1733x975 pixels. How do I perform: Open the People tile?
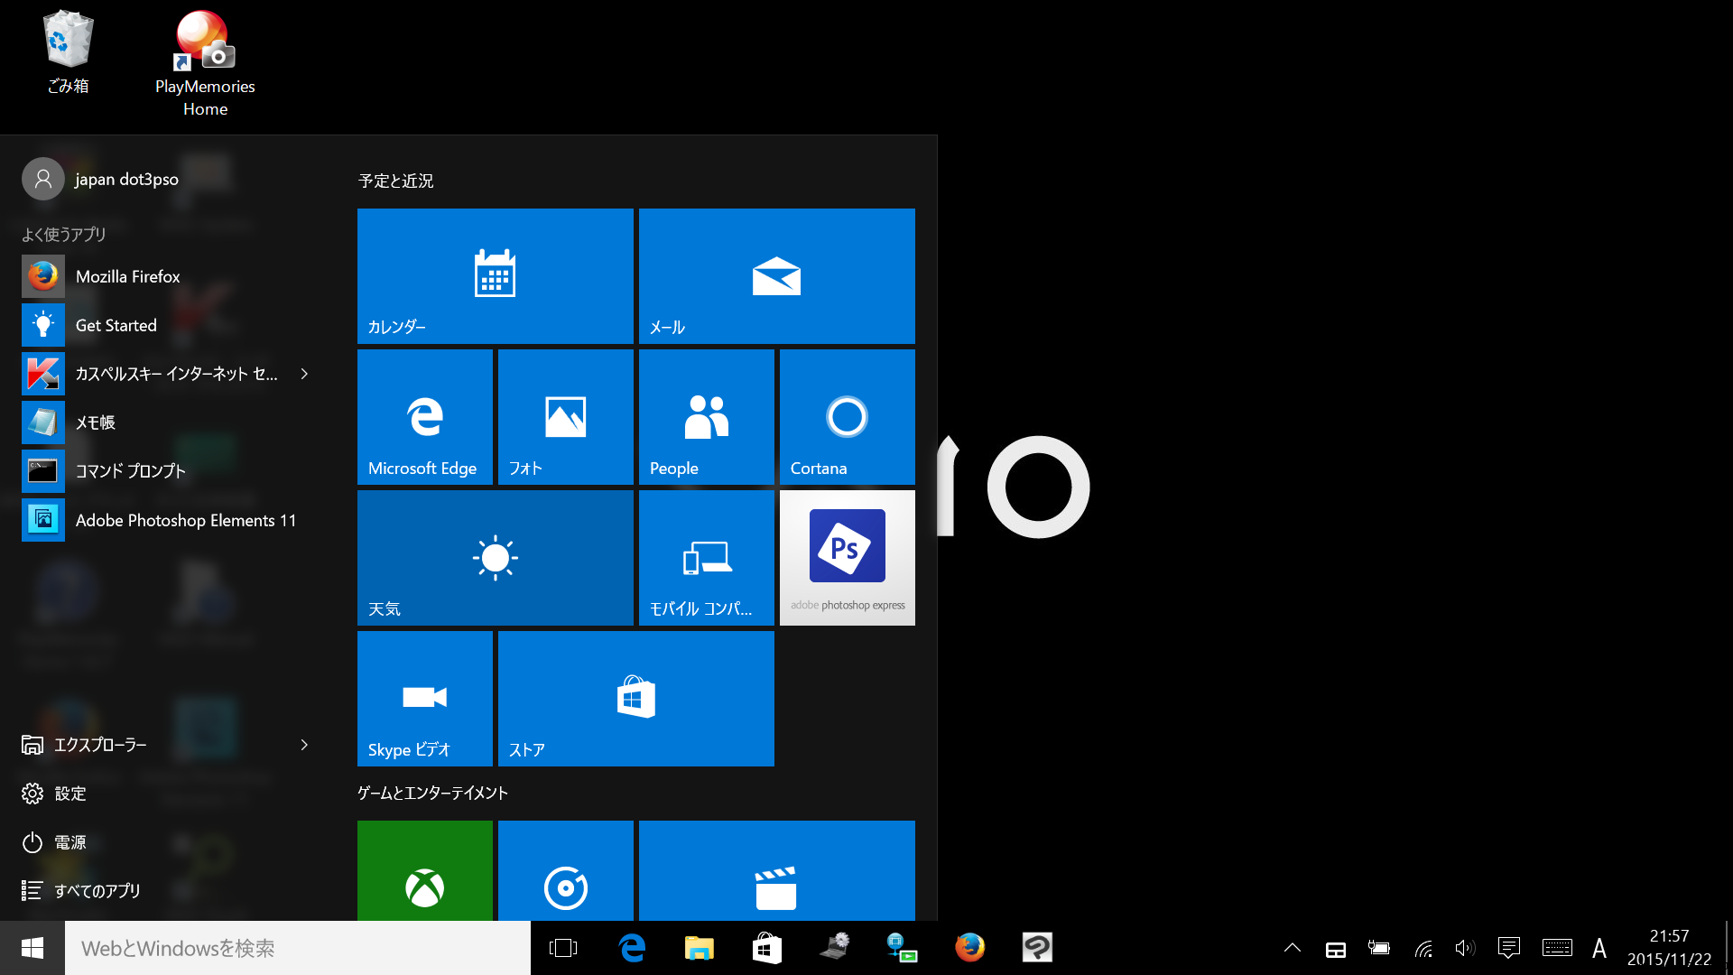[x=706, y=417]
